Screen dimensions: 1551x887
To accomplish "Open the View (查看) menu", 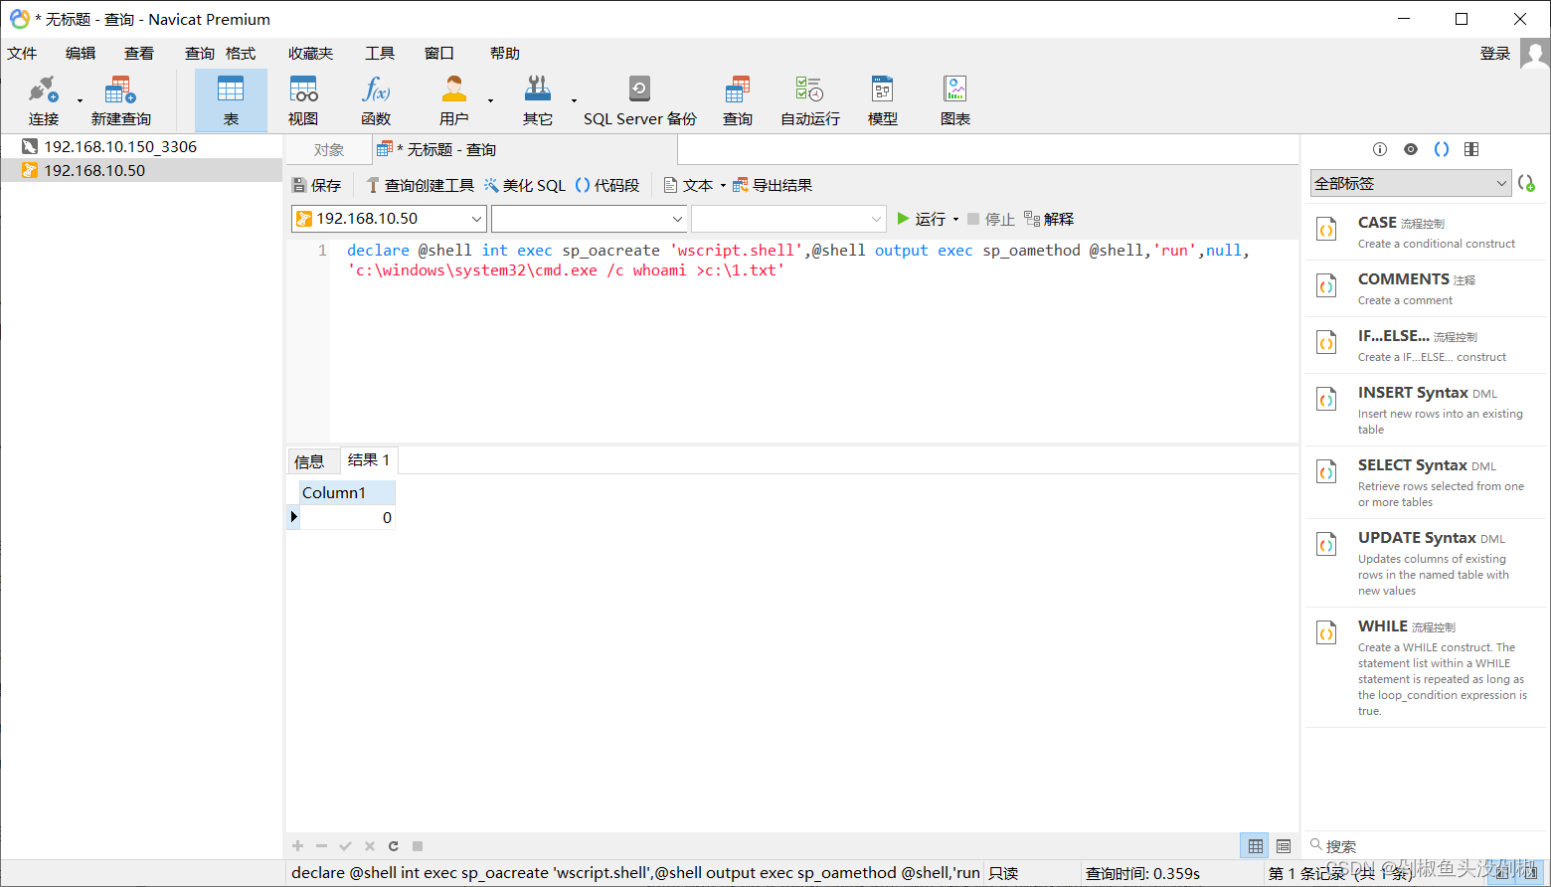I will 139,54.
